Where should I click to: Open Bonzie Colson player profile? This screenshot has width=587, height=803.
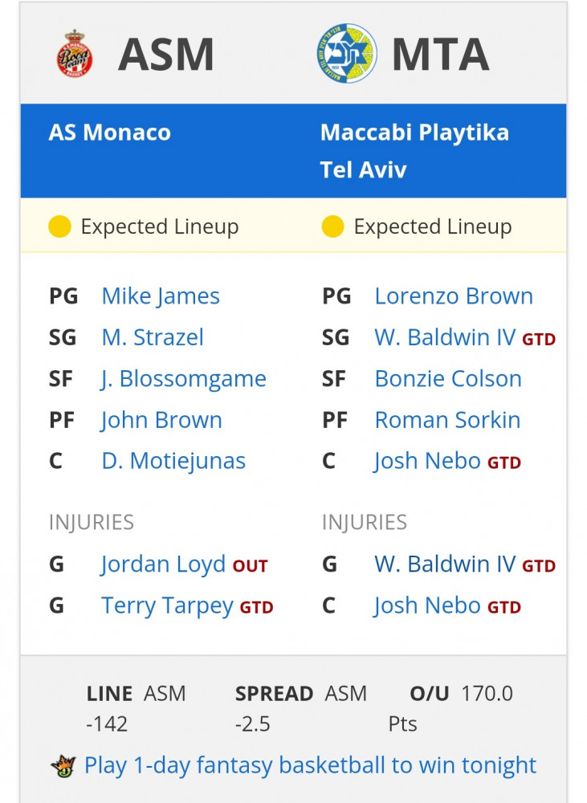tap(448, 379)
